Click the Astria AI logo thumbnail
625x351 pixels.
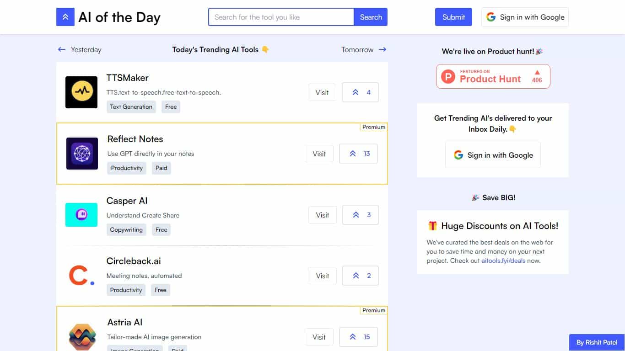click(81, 336)
